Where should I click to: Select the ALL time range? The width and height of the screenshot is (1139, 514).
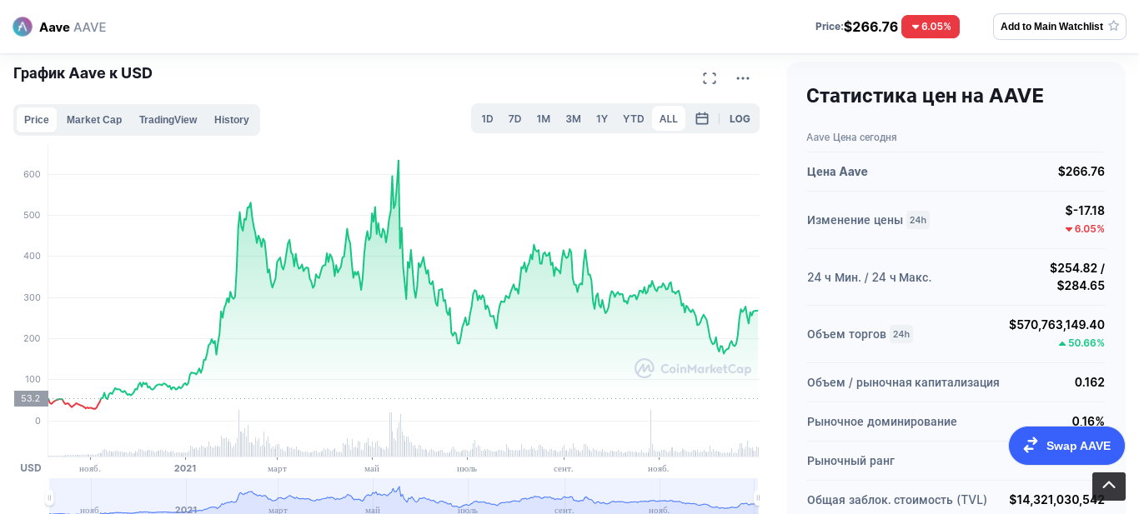(669, 118)
